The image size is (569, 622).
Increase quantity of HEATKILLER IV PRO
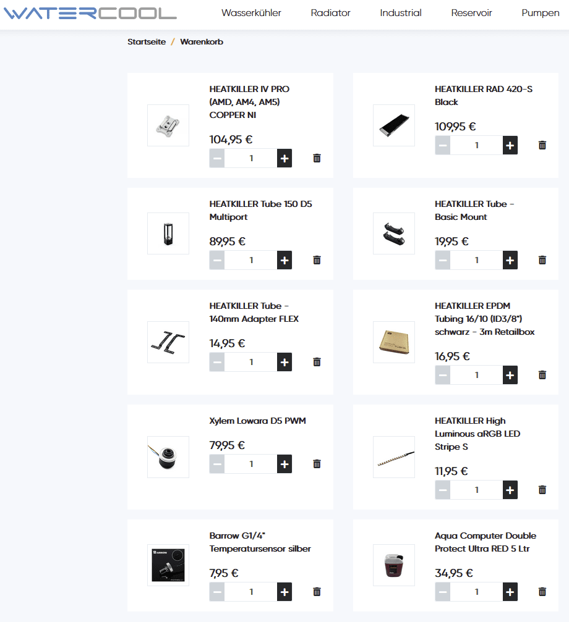pyautogui.click(x=284, y=158)
